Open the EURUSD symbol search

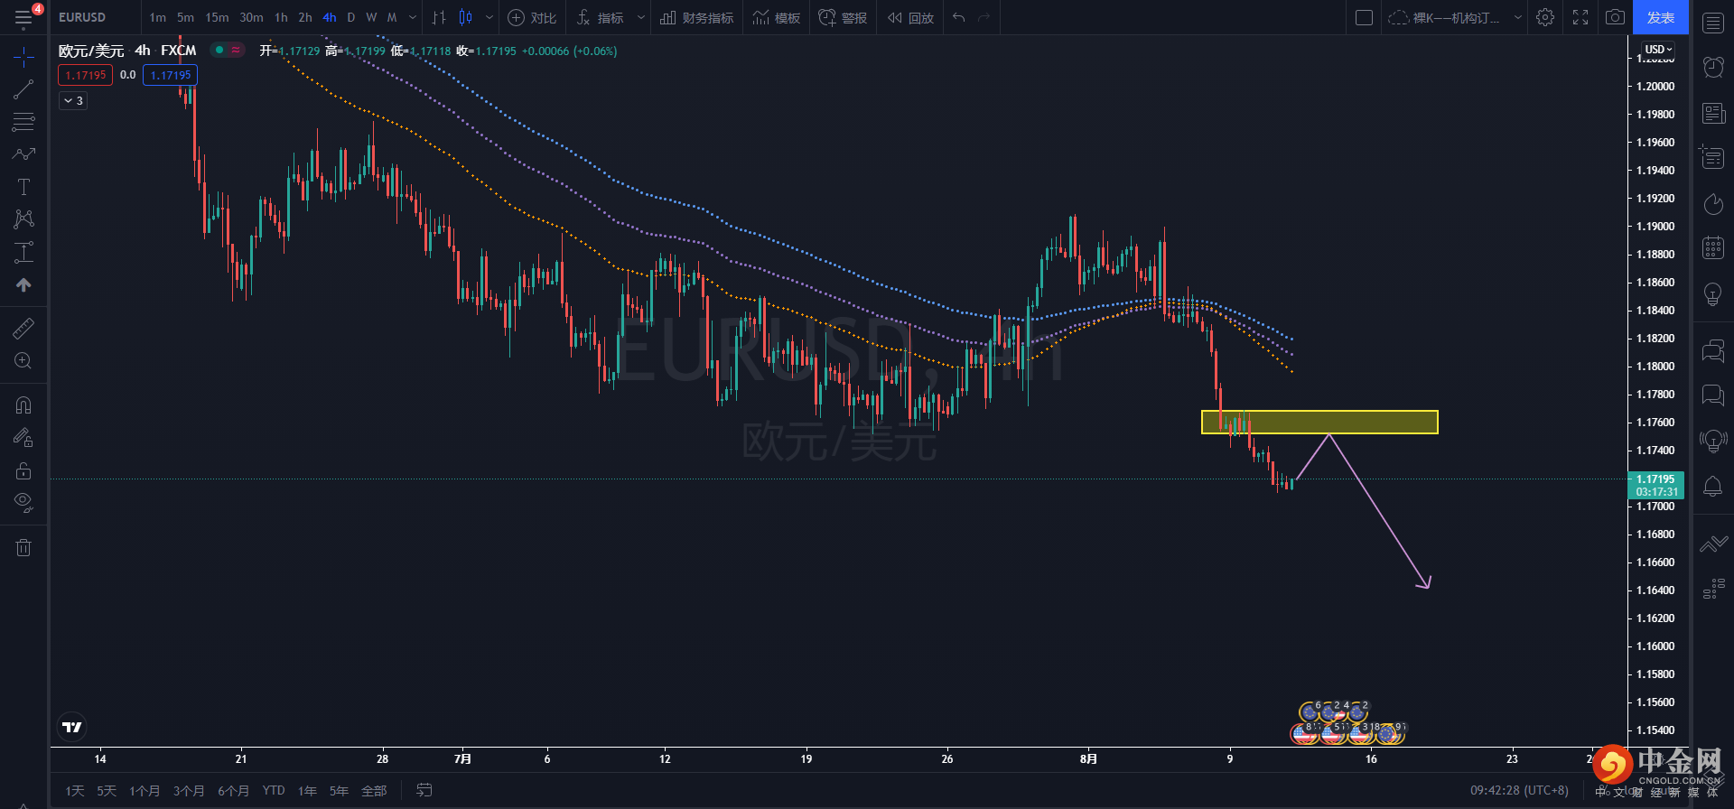click(82, 17)
